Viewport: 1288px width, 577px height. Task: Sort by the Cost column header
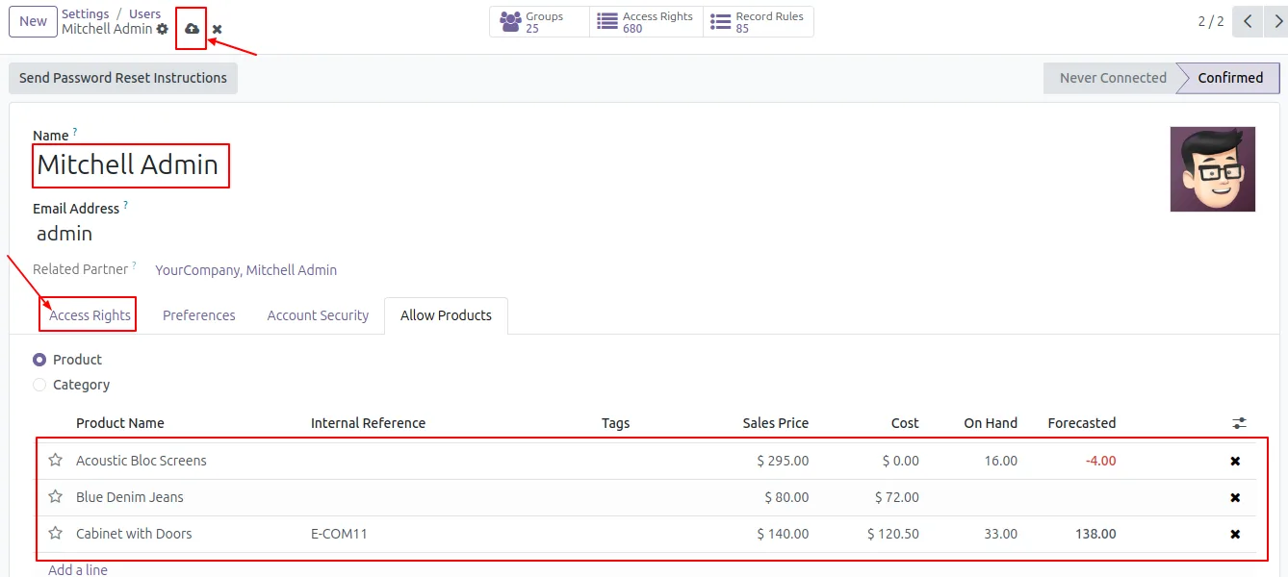click(x=905, y=423)
